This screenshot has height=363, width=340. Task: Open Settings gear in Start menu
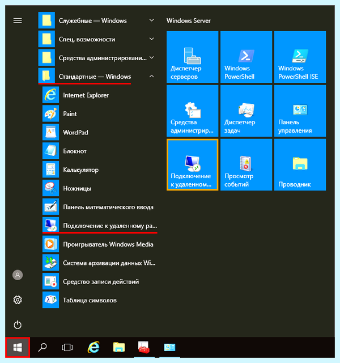click(x=18, y=300)
